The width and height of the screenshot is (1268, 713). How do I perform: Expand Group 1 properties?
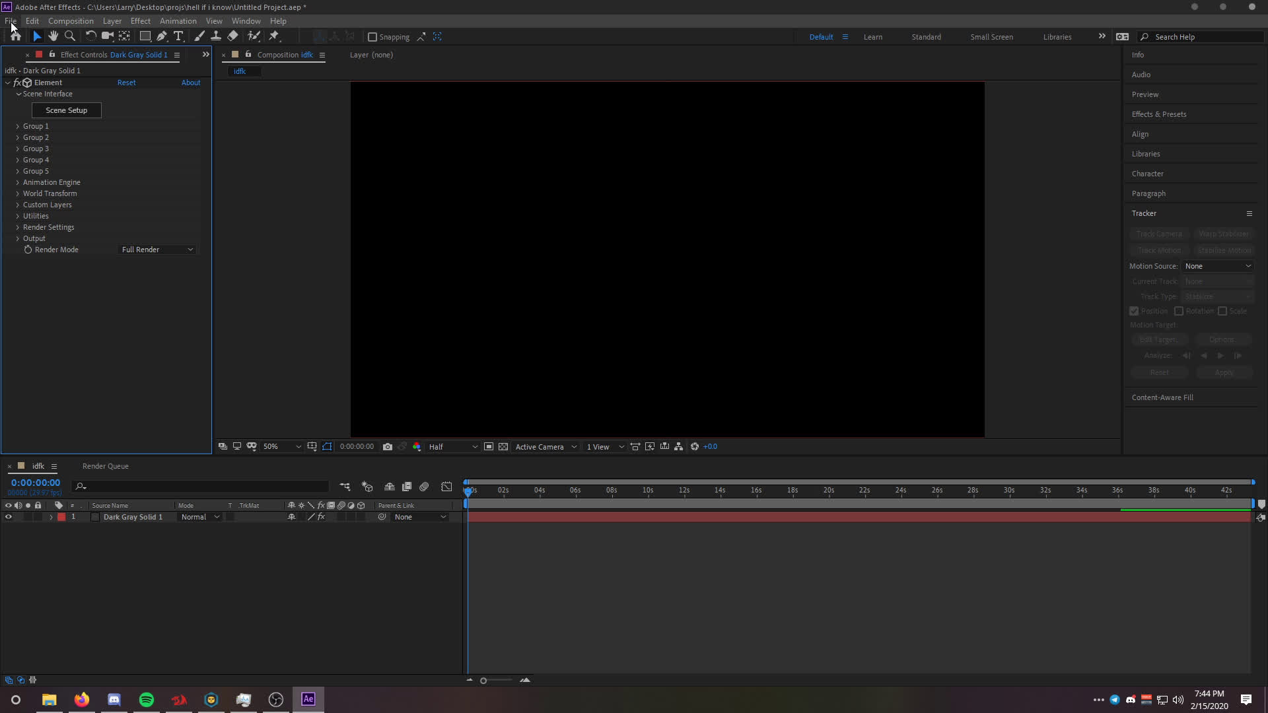tap(18, 126)
